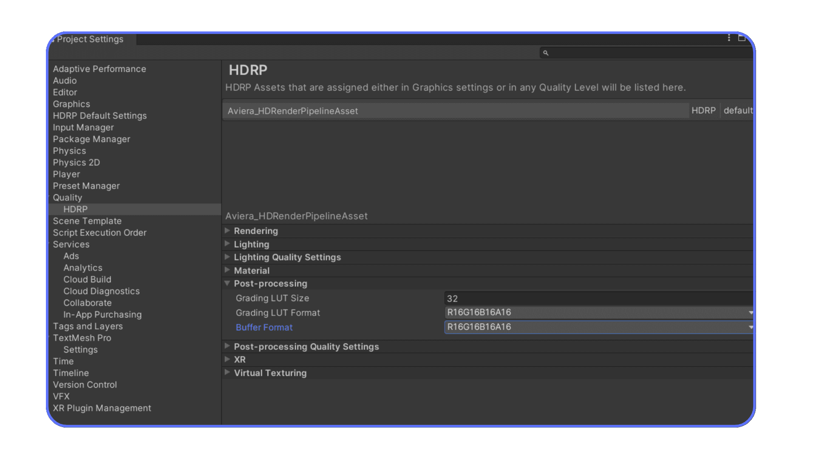
Task: Open XR Plugin Management settings
Action: tap(102, 408)
